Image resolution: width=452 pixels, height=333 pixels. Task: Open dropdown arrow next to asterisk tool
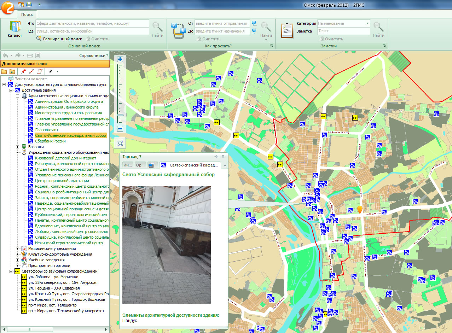click(57, 71)
